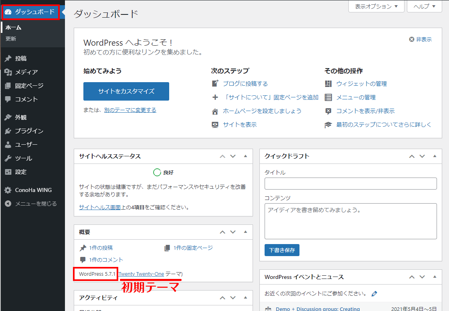Click 非表示 link in welcome panel

(x=424, y=39)
